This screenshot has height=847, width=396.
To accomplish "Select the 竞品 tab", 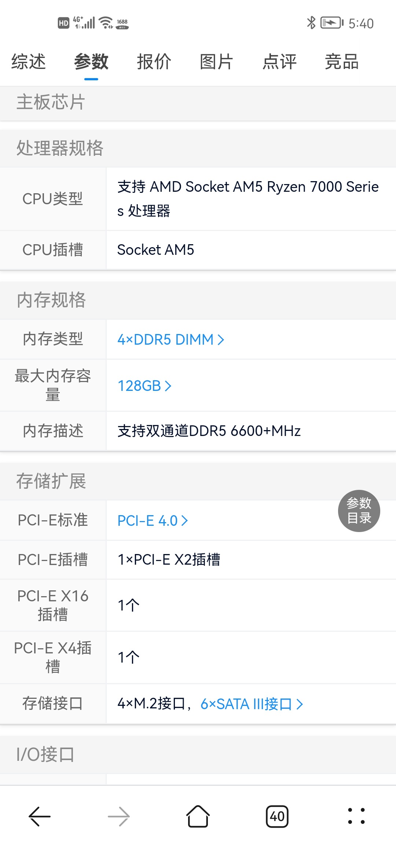I will [x=342, y=62].
